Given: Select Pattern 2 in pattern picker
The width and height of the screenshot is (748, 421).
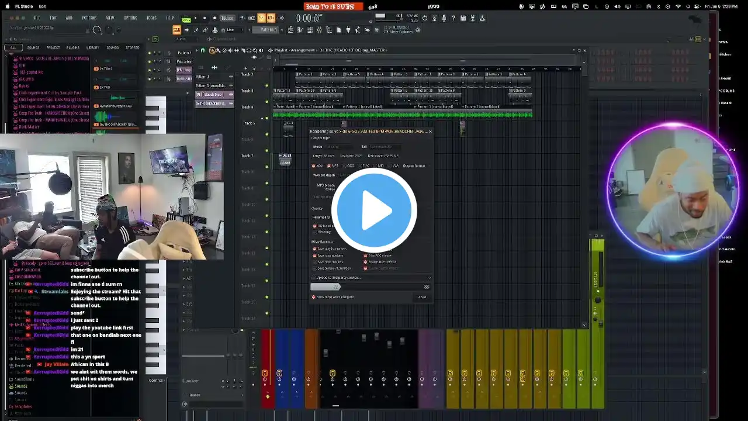Looking at the screenshot, I should (214, 77).
